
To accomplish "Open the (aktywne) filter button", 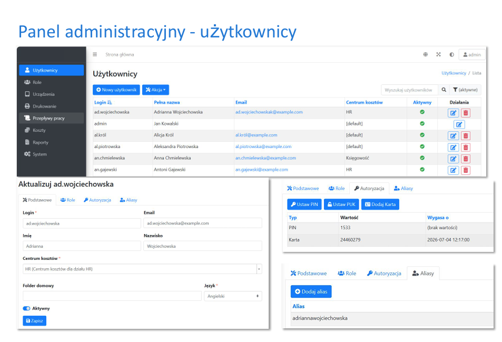I will pos(465,90).
